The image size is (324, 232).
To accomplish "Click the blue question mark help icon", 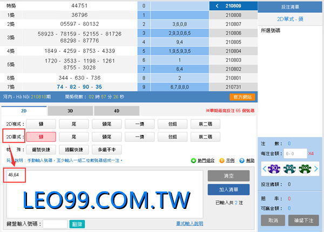I will tap(241, 160).
